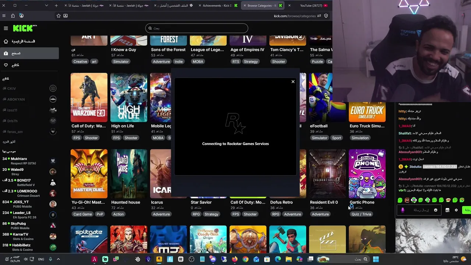Open Microsoft Edge from the taskbar
471x265 pixels.
click(x=278, y=259)
